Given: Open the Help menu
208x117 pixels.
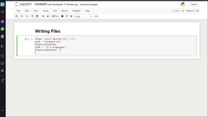Looking at the screenshot, I should (x=87, y=11).
